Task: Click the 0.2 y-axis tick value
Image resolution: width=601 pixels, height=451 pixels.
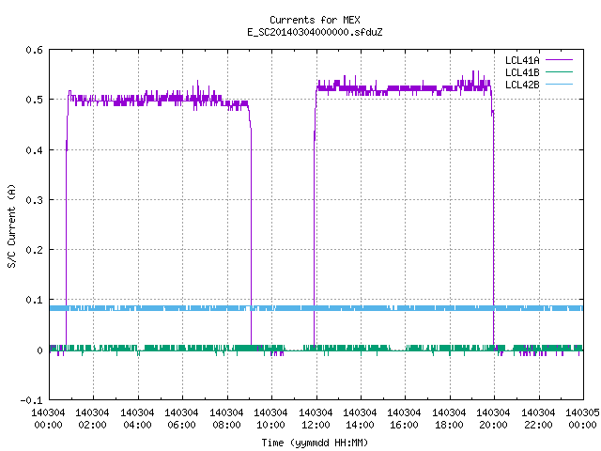Action: [x=34, y=250]
